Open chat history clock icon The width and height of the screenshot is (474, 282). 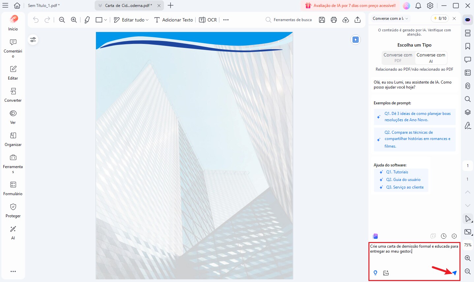(444, 236)
